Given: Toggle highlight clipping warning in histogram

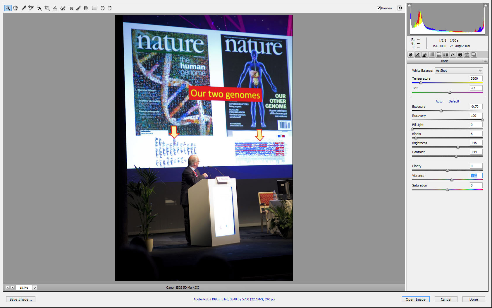Looking at the screenshot, I should point(486,5).
